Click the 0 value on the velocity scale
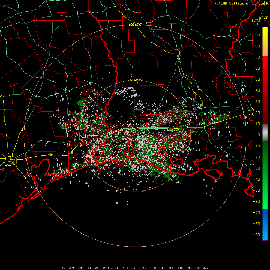This screenshot has width=270, height=270. click(x=259, y=135)
